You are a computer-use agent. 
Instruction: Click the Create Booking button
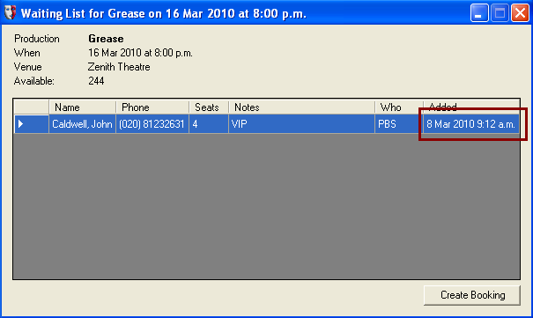[x=472, y=295]
